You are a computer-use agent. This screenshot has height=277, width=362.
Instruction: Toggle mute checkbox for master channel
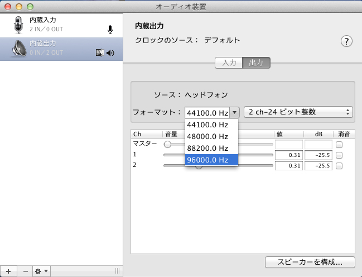339,144
